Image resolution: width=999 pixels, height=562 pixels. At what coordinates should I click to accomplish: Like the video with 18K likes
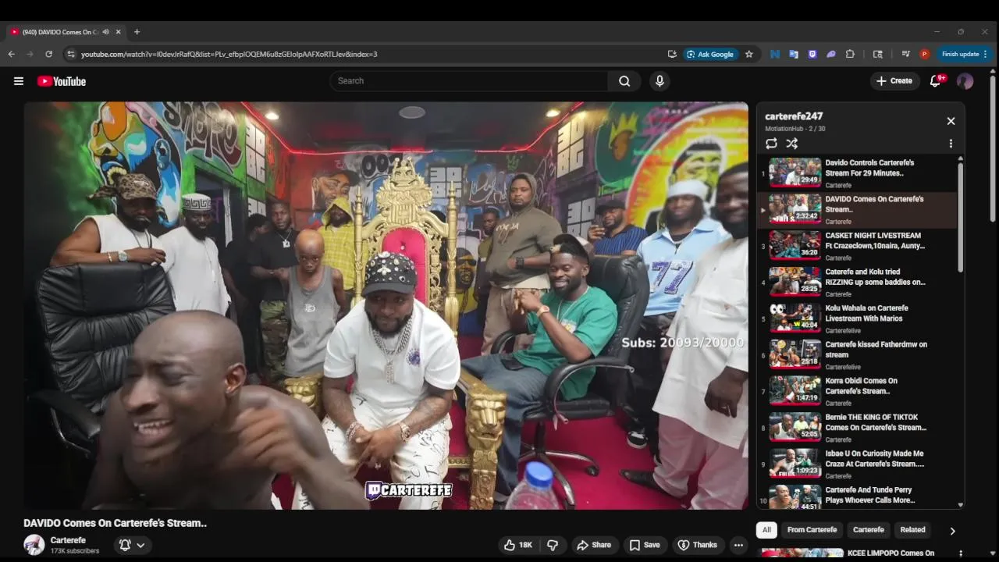pos(518,545)
